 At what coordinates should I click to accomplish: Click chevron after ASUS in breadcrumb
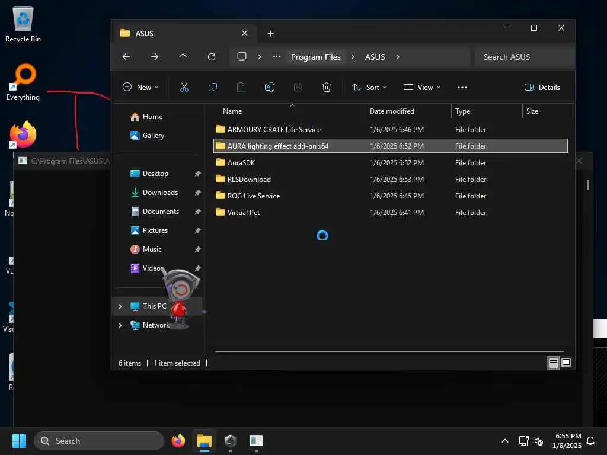(398, 57)
